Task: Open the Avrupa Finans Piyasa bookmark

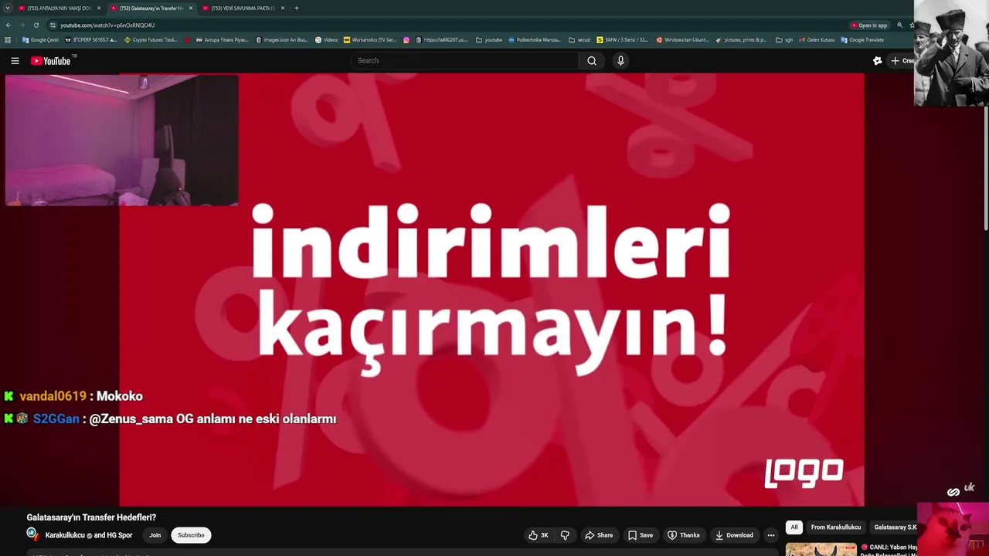Action: pos(223,39)
